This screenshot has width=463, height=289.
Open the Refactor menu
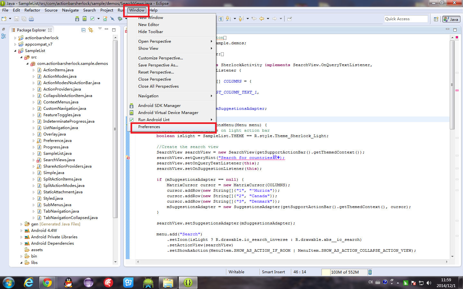click(32, 10)
